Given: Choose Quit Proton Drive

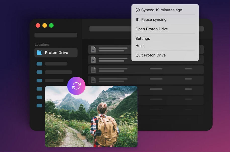Looking at the screenshot, I should (150, 55).
